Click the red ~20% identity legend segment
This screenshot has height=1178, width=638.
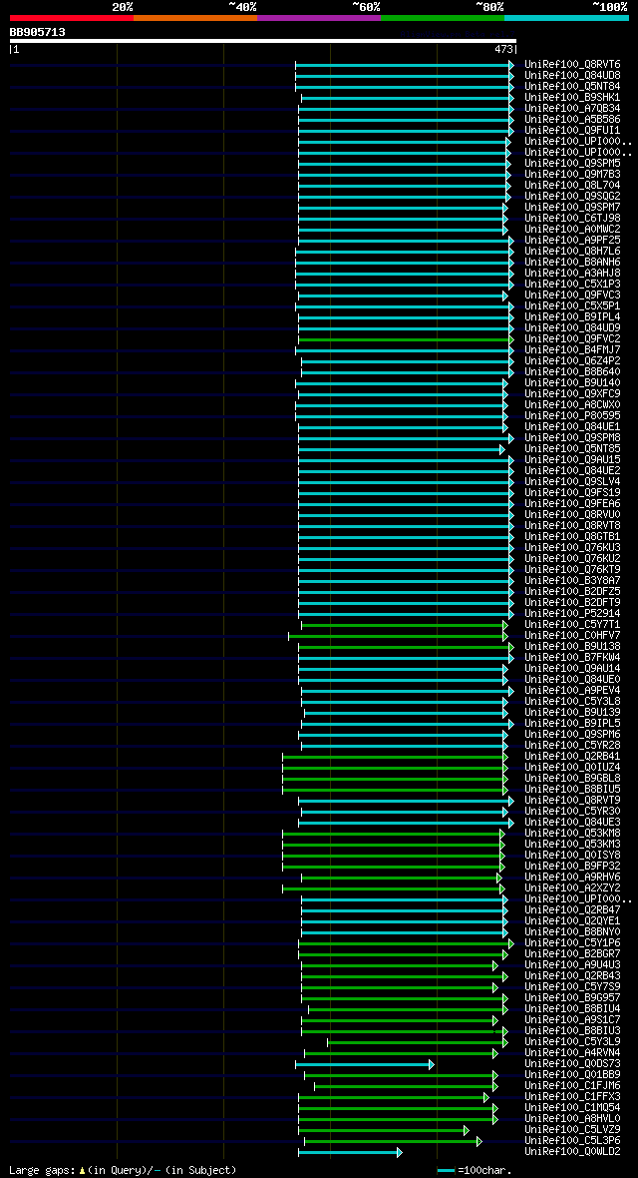pyautogui.click(x=72, y=17)
